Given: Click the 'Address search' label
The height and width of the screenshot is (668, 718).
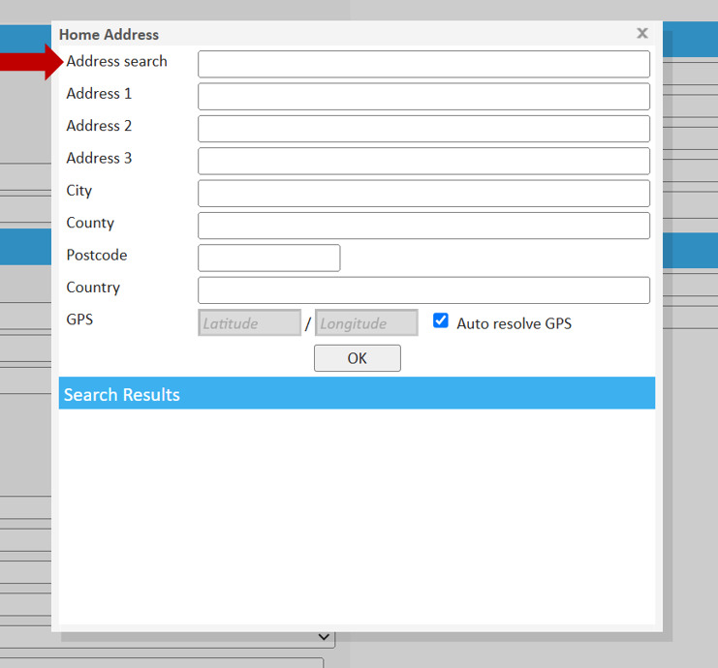Looking at the screenshot, I should [x=116, y=62].
